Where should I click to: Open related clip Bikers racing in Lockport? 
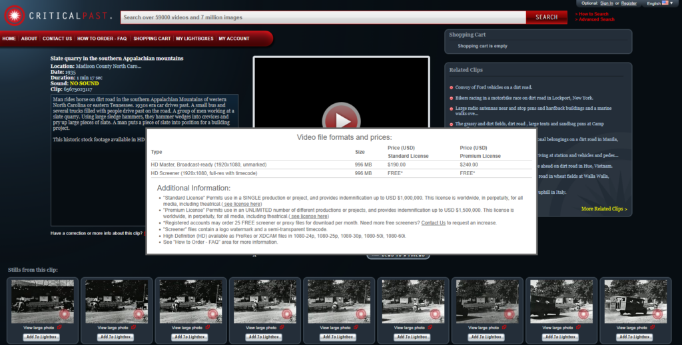pos(524,99)
